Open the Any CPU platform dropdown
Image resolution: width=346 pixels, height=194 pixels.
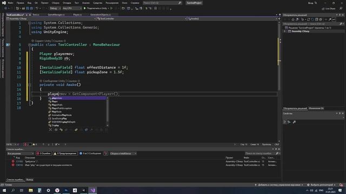point(72,9)
